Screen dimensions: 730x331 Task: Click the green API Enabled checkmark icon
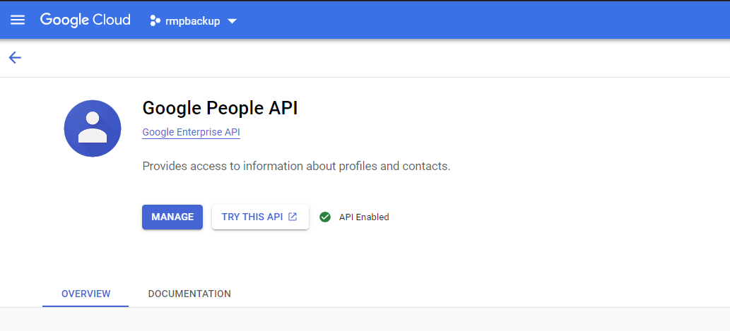tap(325, 217)
